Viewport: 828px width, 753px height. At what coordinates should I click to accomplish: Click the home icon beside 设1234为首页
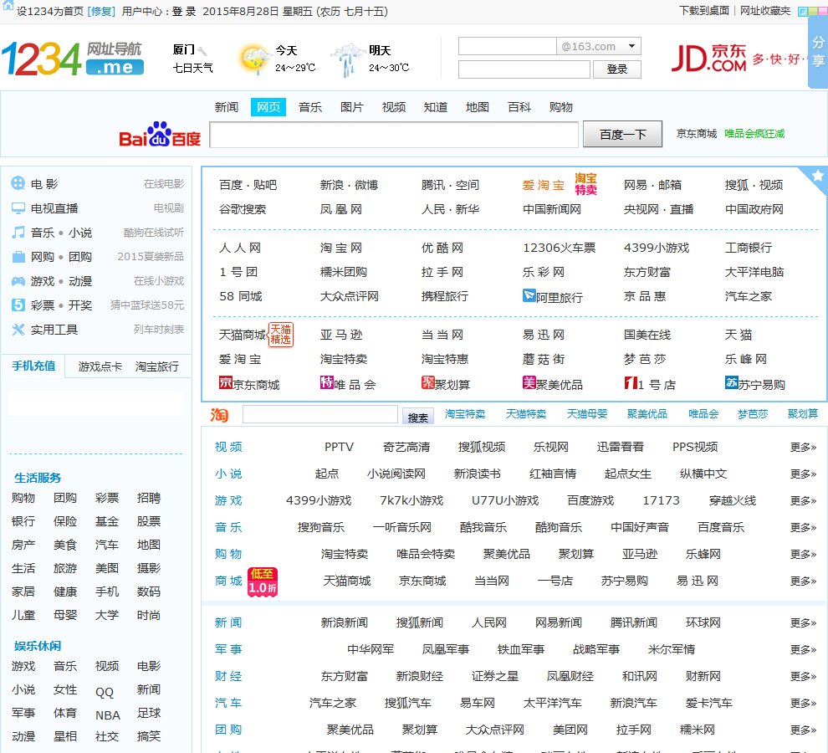click(8, 8)
